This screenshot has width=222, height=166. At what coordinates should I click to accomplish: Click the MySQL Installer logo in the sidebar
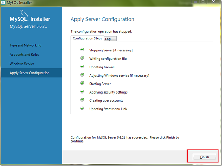pos(30,19)
